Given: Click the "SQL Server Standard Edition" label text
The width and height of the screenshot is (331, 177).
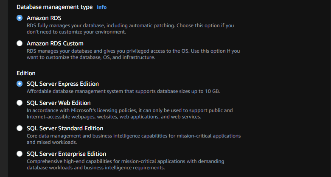Looking at the screenshot, I should point(65,128).
